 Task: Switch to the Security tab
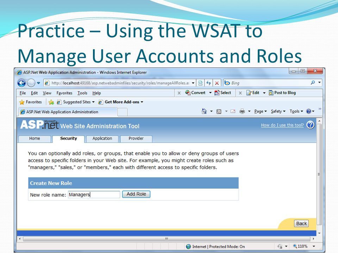[68, 138]
